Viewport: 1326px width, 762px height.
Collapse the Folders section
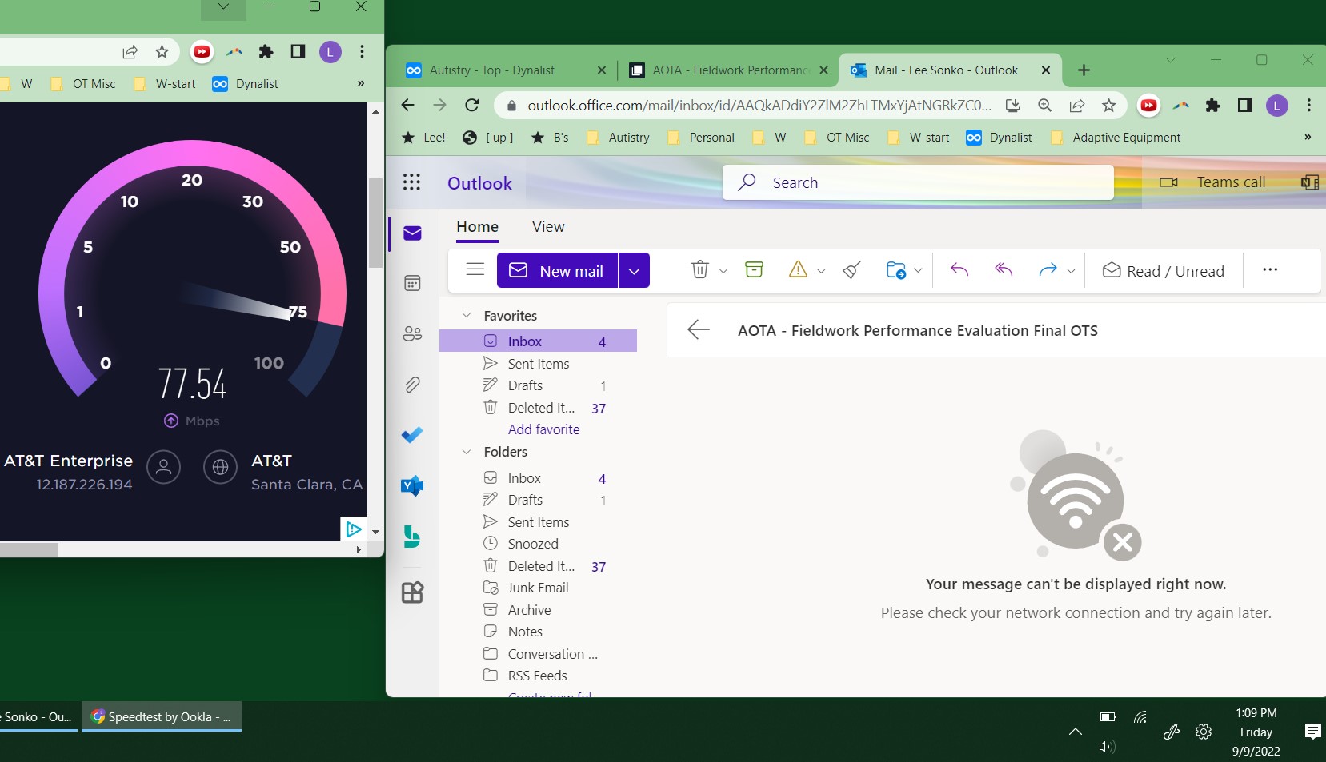click(x=467, y=452)
